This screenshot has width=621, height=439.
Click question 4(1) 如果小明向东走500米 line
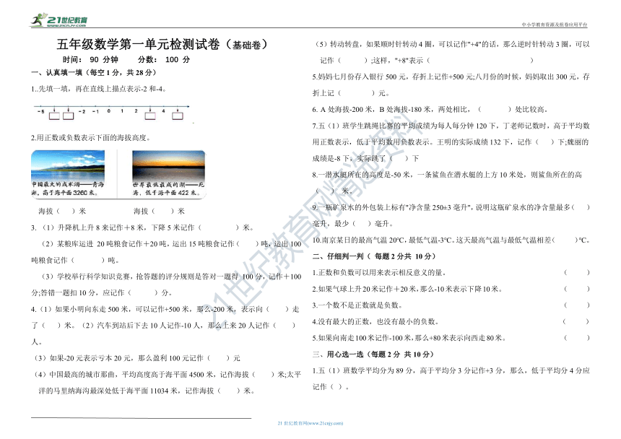[x=165, y=309]
